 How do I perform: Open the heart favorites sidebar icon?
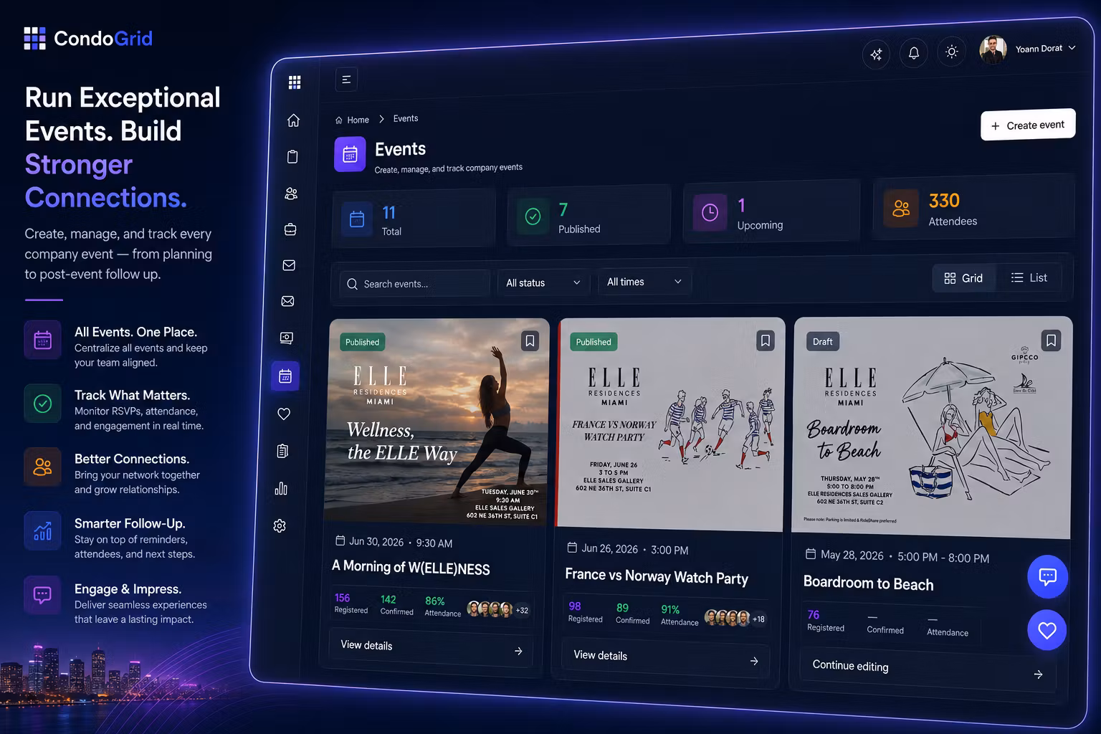click(284, 414)
